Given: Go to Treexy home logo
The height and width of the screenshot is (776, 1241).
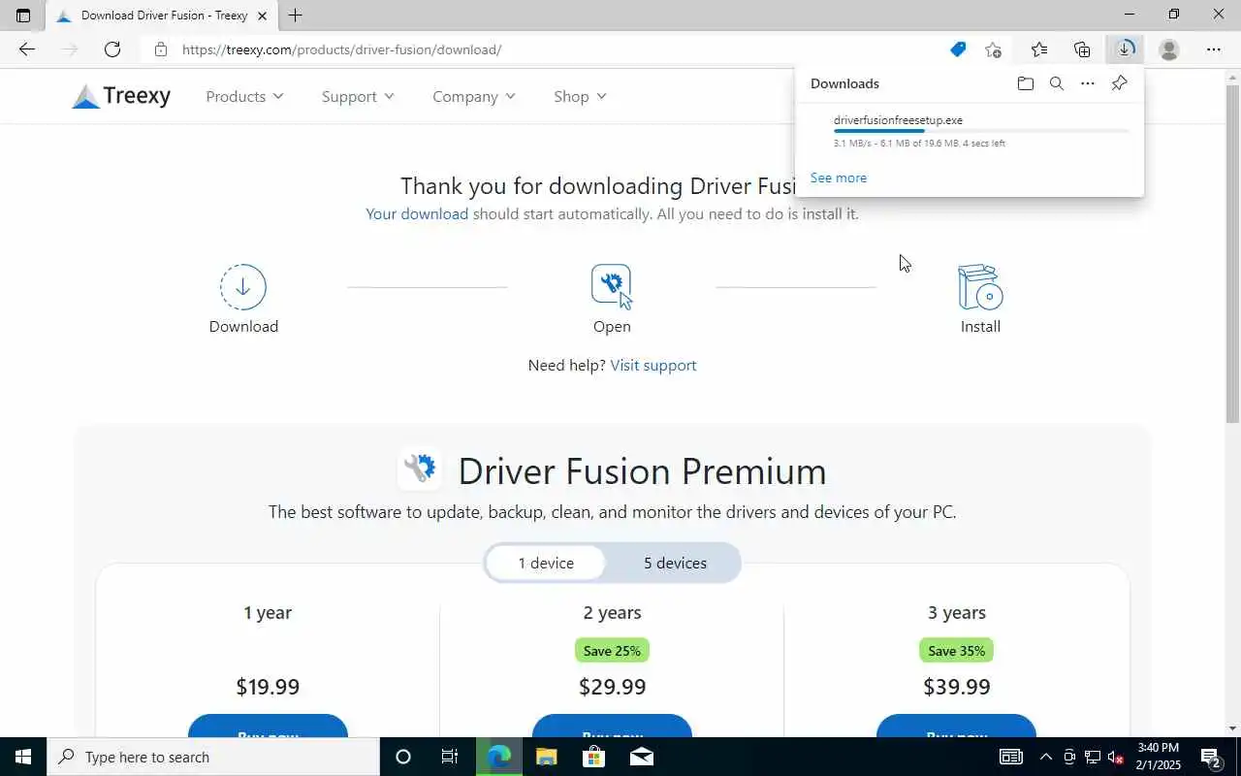Looking at the screenshot, I should pyautogui.click(x=121, y=96).
